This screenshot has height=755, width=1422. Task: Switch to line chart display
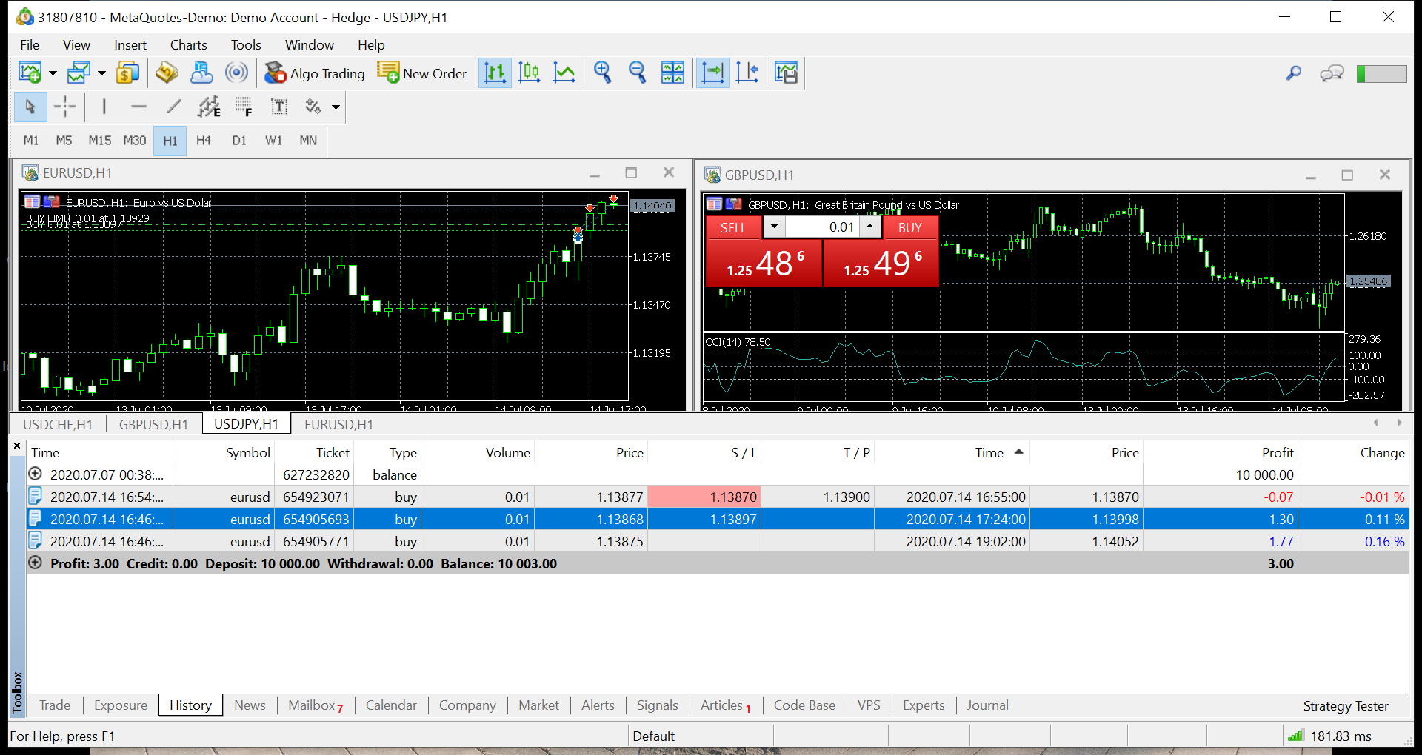coord(564,73)
